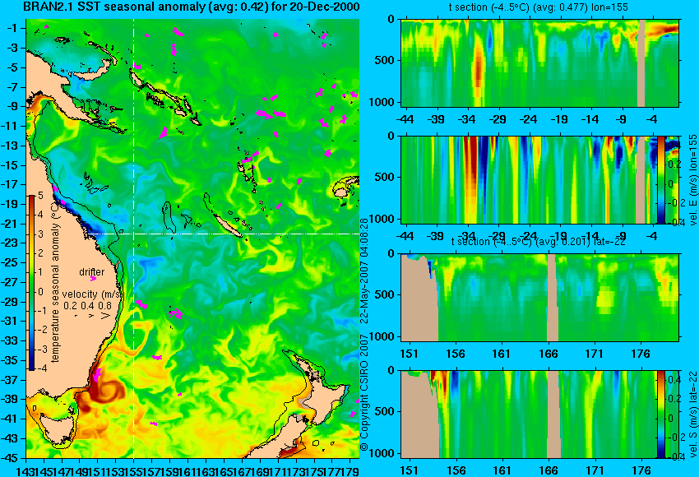Click the temperature section plot for lat=-22
This screenshot has height=477, width=699.
[x=539, y=298]
